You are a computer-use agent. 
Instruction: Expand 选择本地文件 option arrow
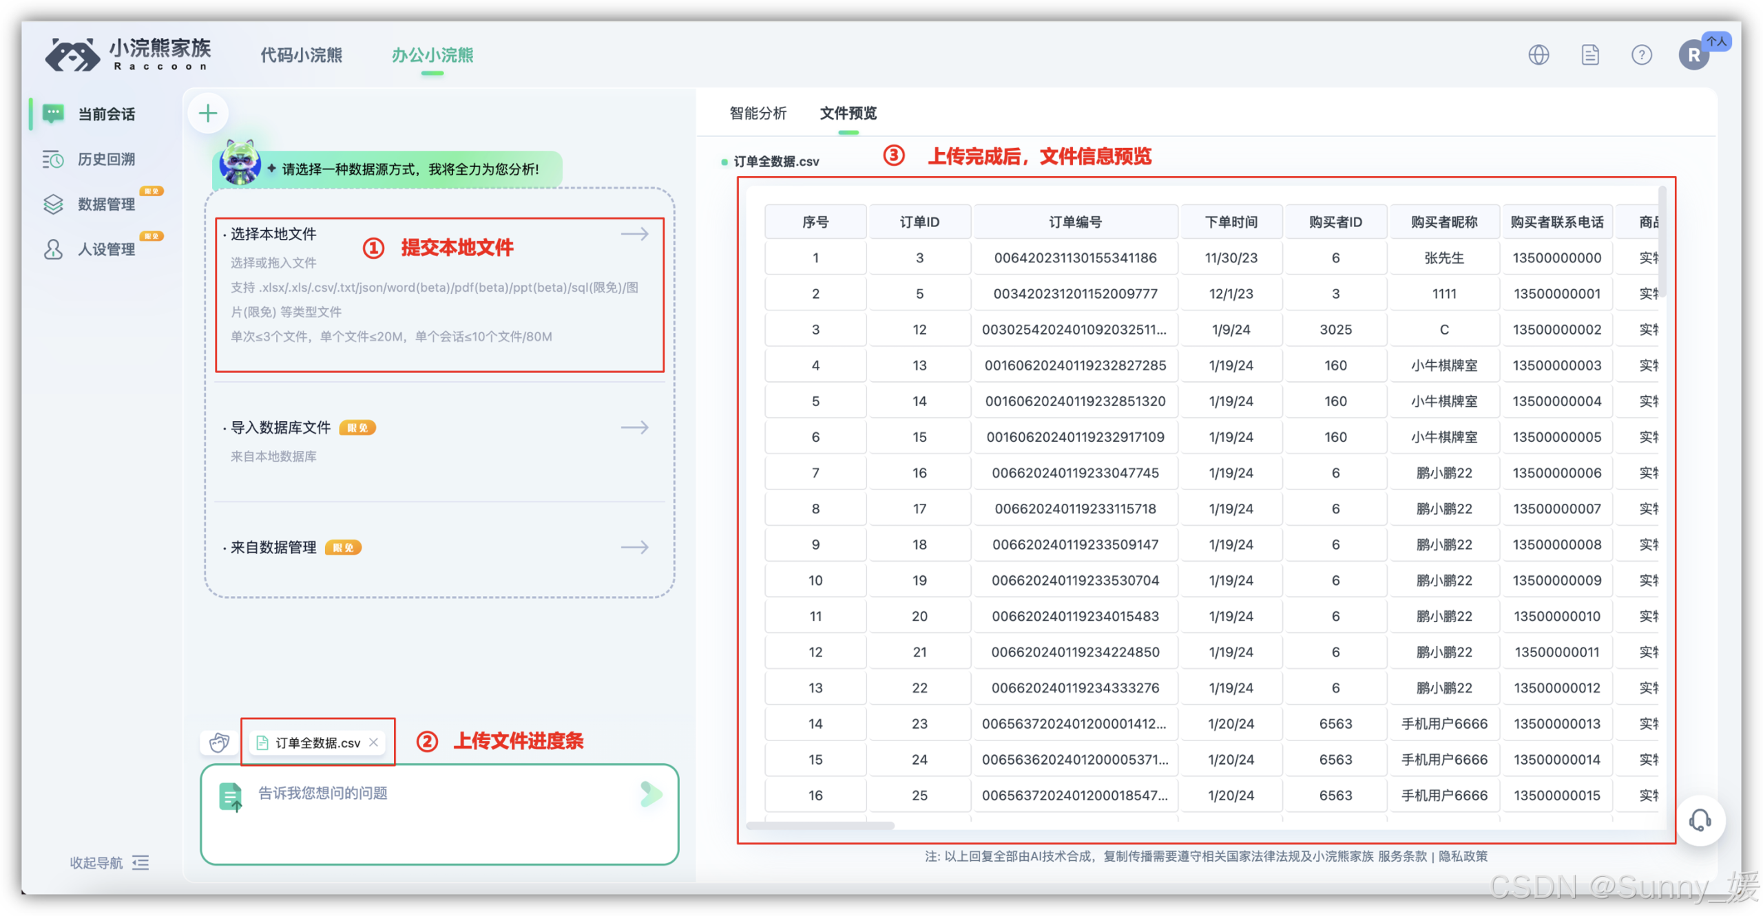tap(634, 234)
